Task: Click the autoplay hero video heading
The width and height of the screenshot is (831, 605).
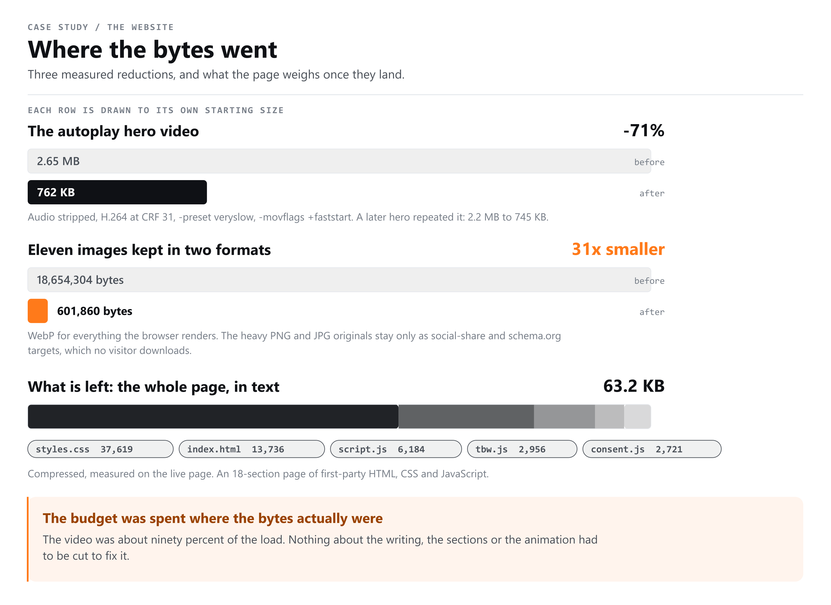Action: coord(113,131)
